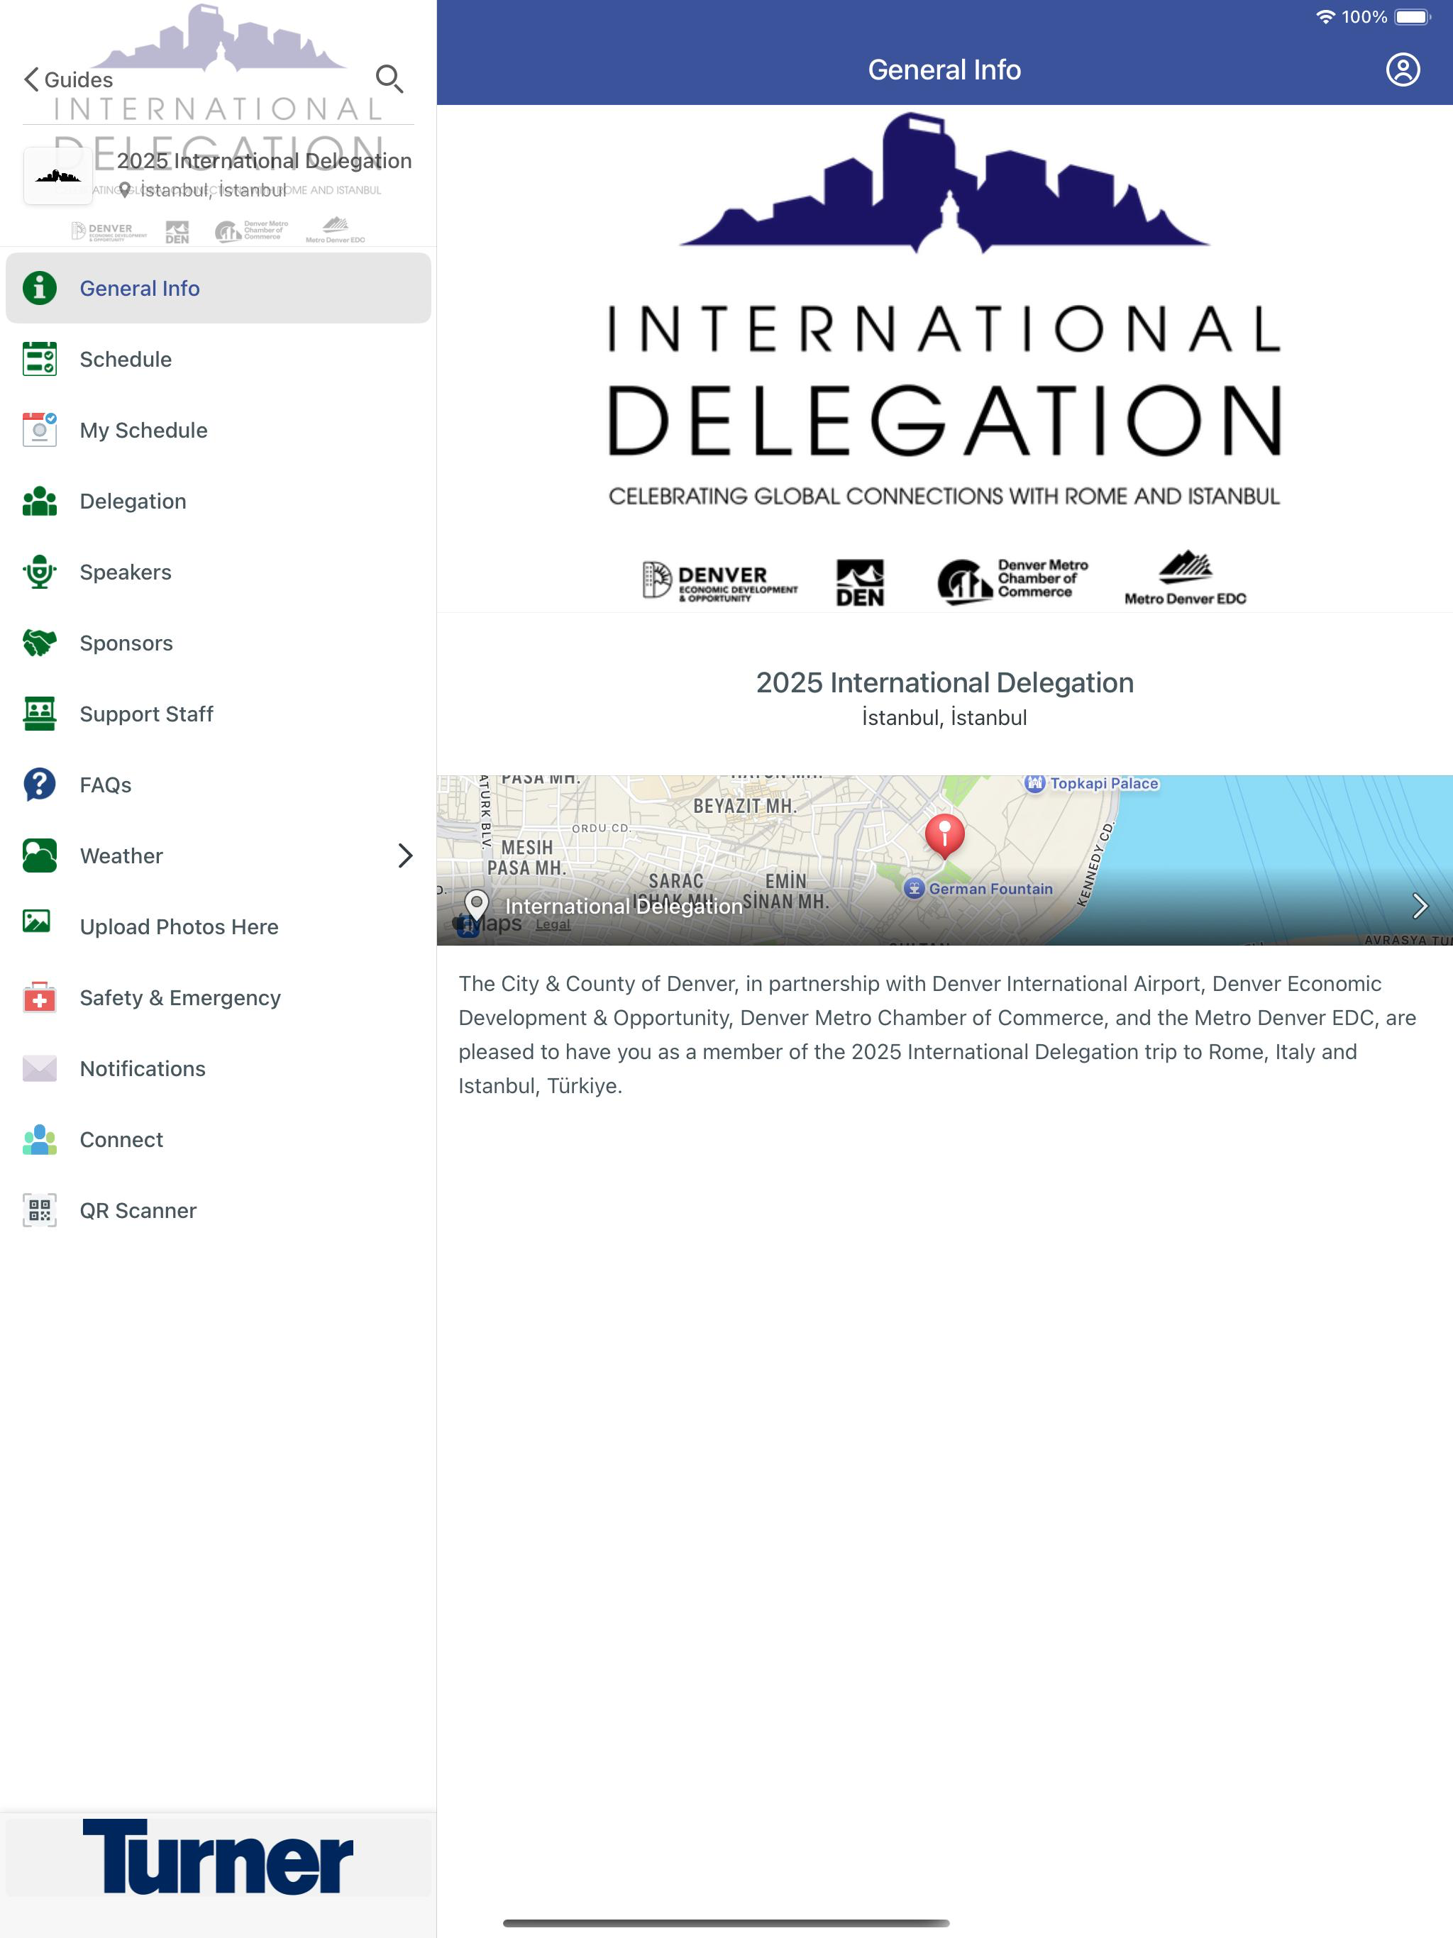
Task: Tap the DEN airport logo
Action: 860,582
